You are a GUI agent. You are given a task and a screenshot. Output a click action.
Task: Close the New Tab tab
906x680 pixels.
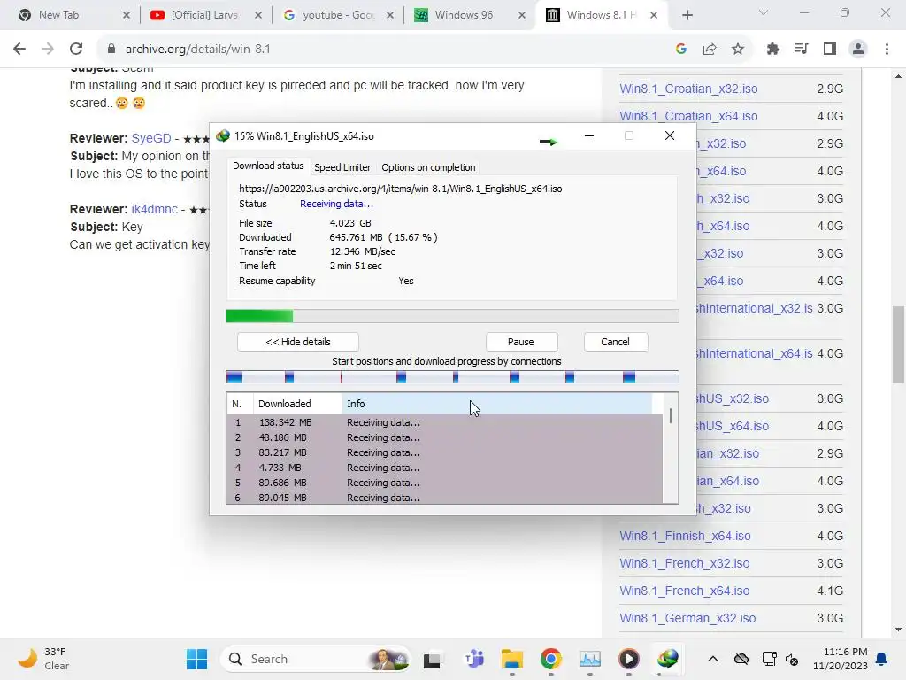(127, 15)
